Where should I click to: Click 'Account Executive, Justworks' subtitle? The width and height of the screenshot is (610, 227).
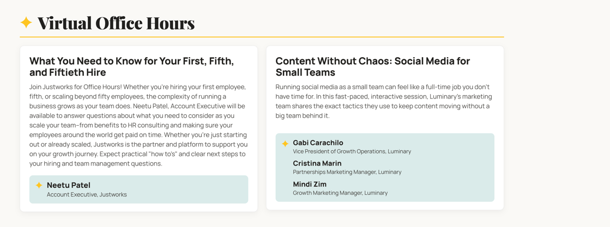point(87,194)
